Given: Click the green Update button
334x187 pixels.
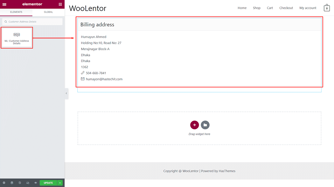Looking at the screenshot, I should [48, 183].
